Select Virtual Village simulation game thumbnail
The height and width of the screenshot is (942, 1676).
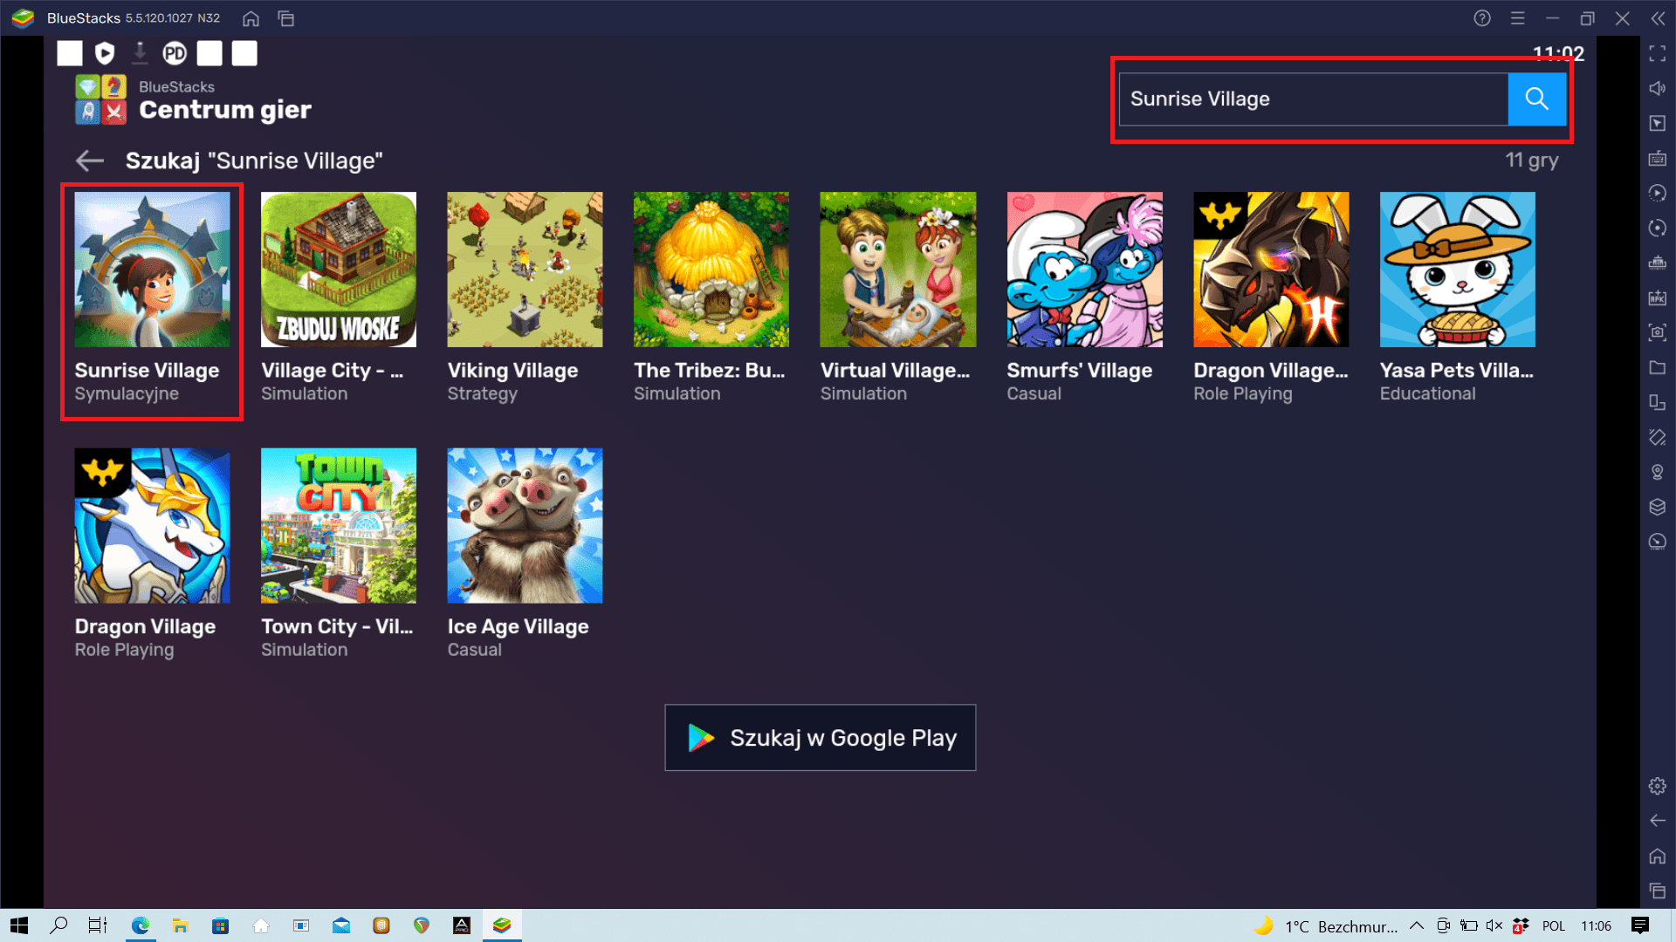(x=898, y=270)
